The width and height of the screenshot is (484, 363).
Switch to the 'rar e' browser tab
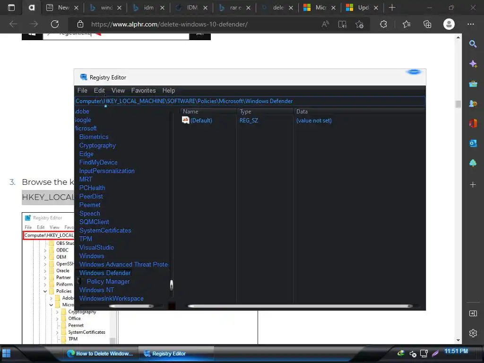pyautogui.click(x=234, y=8)
